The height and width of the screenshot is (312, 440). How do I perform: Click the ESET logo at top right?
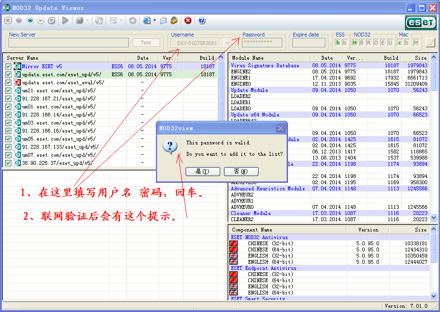pyautogui.click(x=421, y=22)
